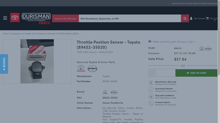Select the 1996-2006 Toyota subtitle
220x123 pixels.
[95, 52]
